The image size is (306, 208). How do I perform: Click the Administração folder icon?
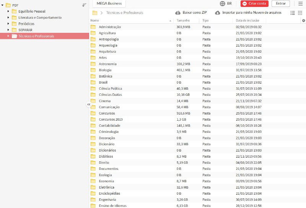93,27
